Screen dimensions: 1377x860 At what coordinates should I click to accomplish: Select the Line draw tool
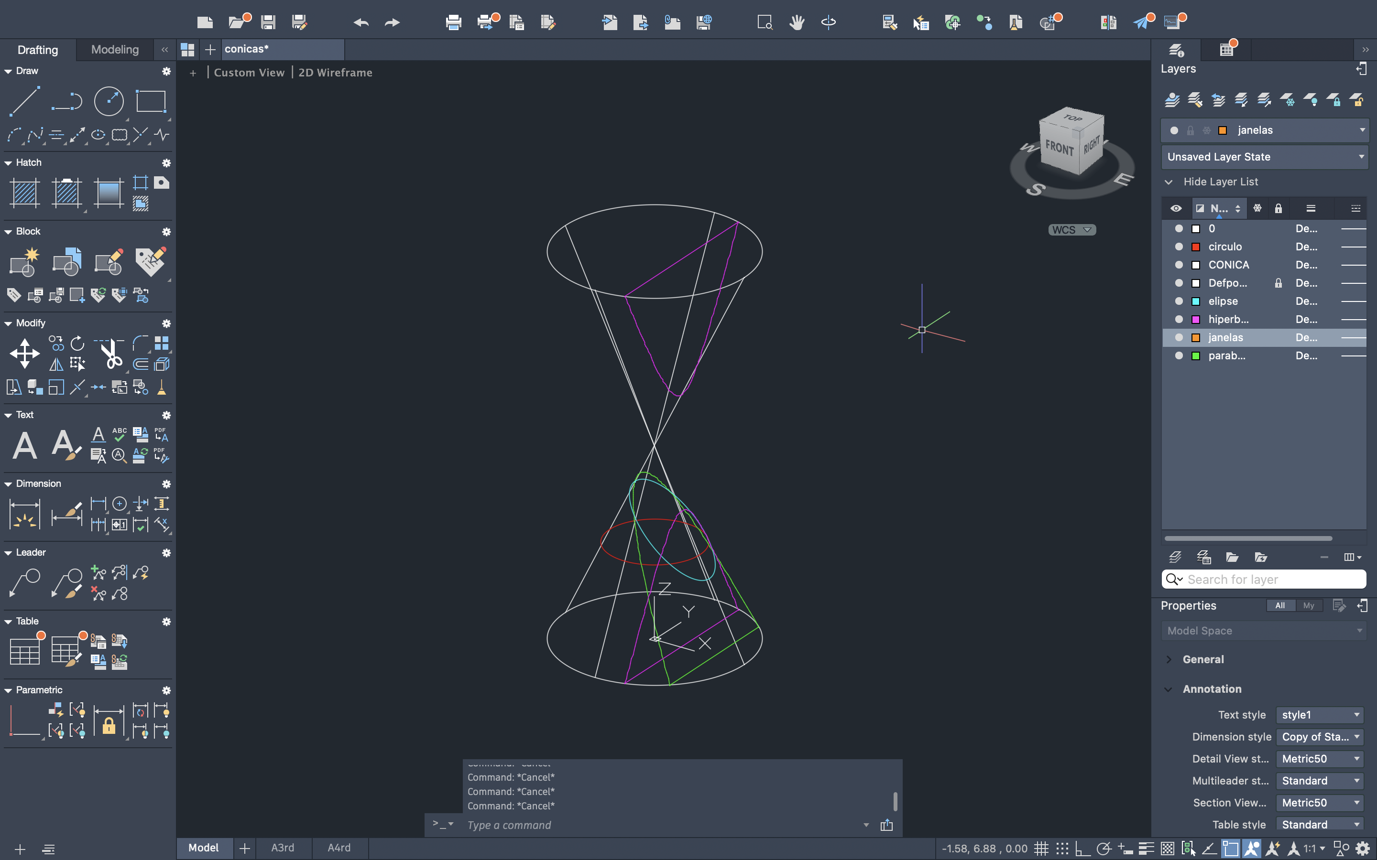[24, 101]
